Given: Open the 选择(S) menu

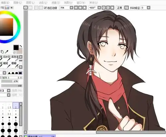Looking at the screenshot, I should 43,3.
